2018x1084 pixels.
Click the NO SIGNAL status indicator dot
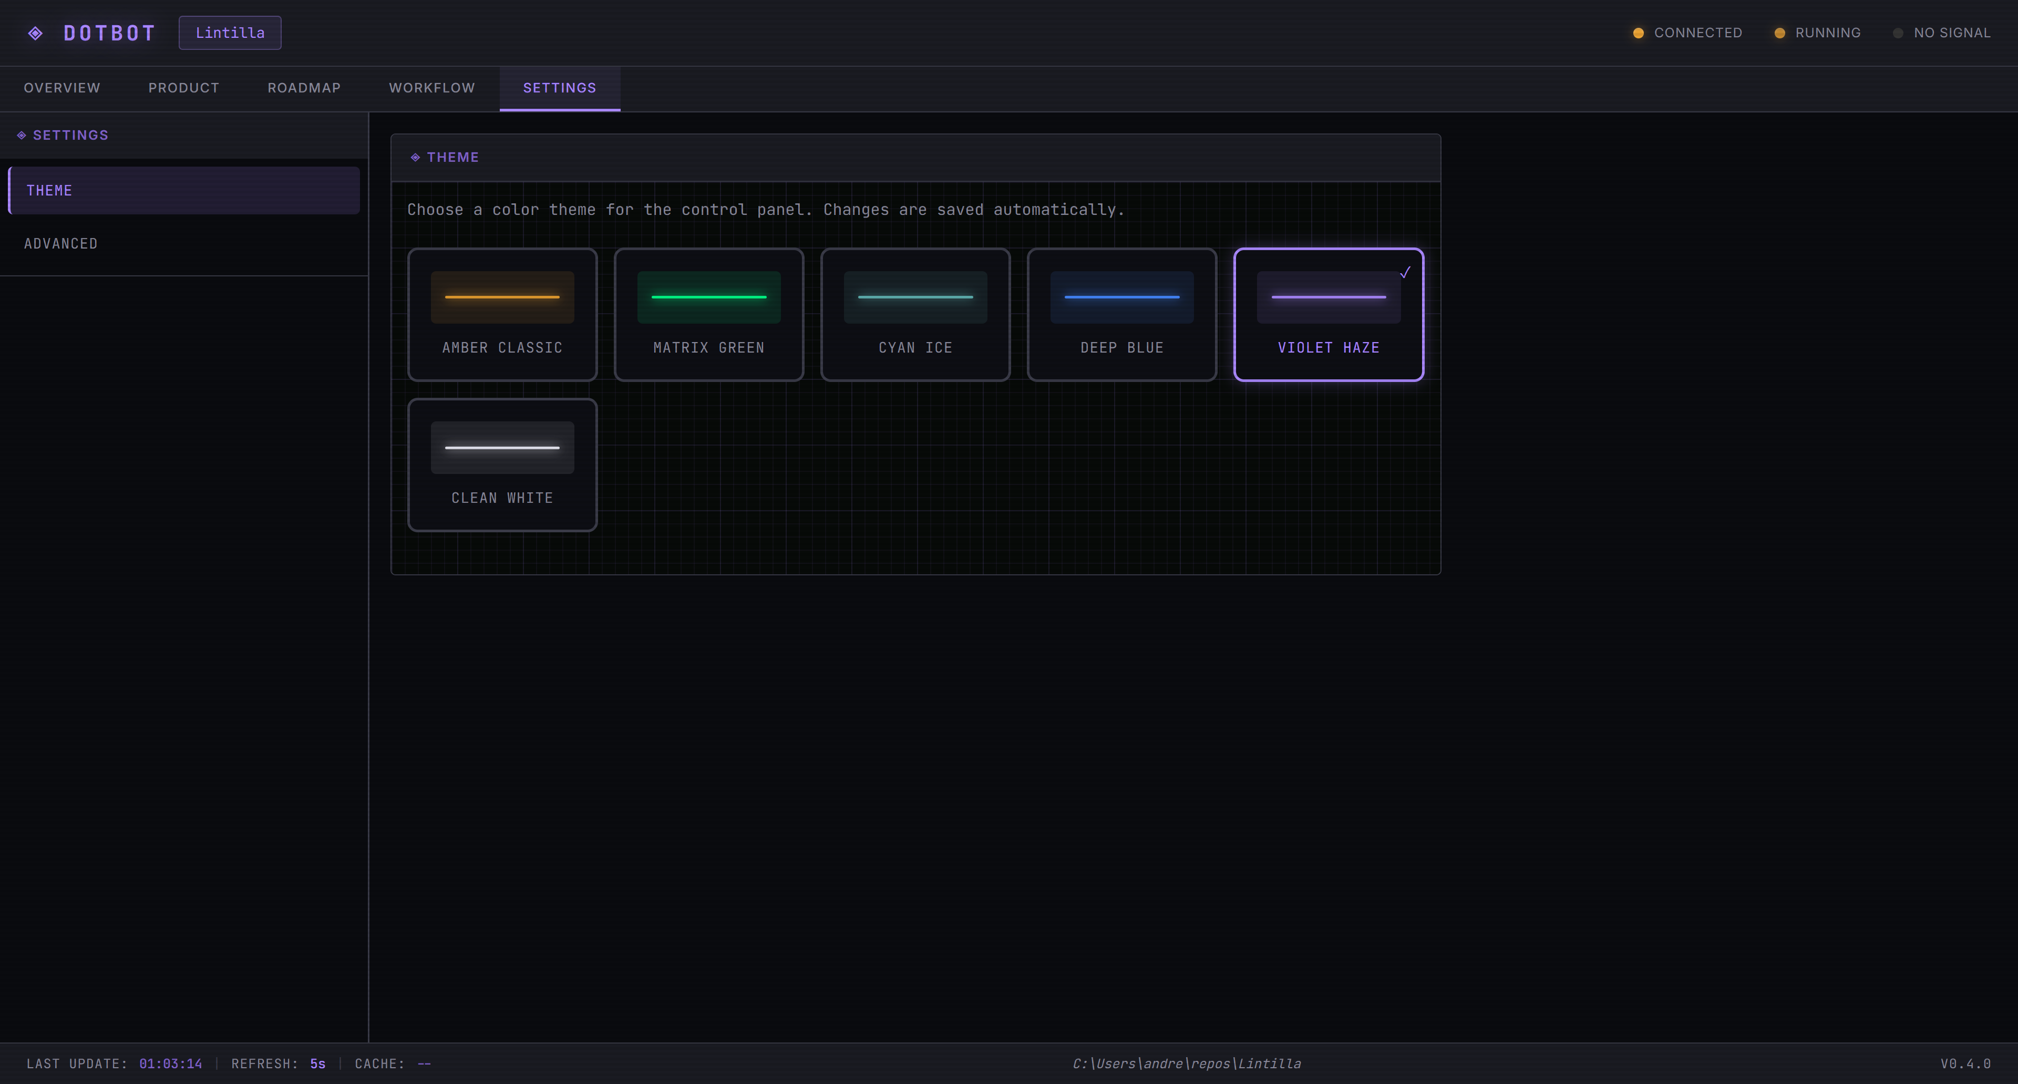click(x=1898, y=33)
